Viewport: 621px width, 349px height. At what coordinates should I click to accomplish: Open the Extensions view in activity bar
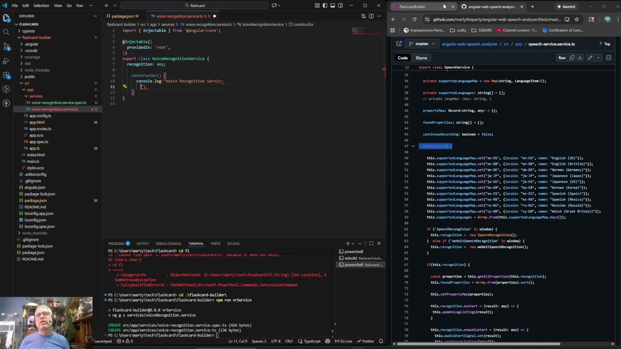pyautogui.click(x=6, y=75)
